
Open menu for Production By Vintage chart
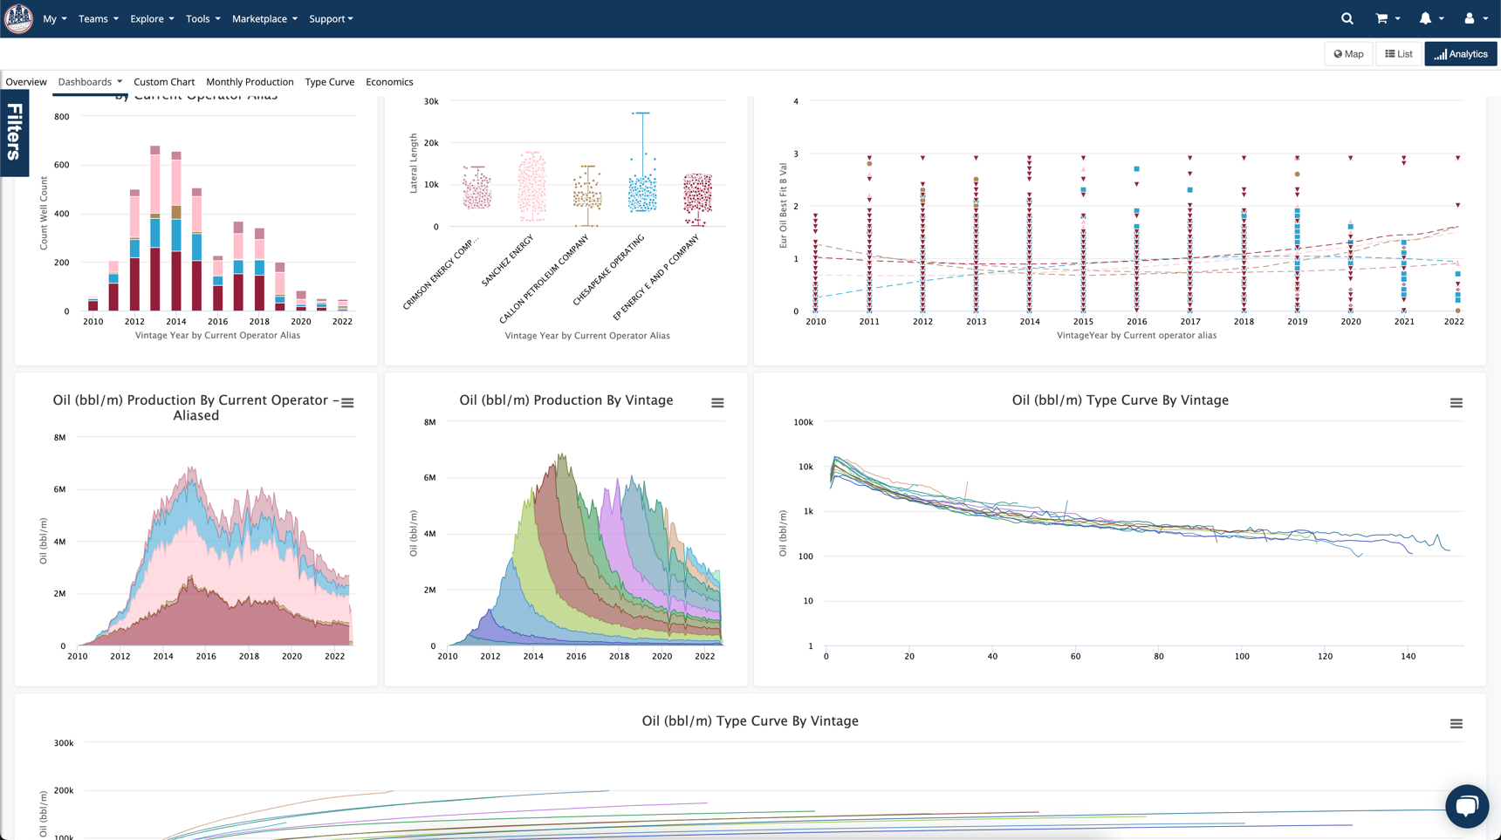click(x=717, y=403)
